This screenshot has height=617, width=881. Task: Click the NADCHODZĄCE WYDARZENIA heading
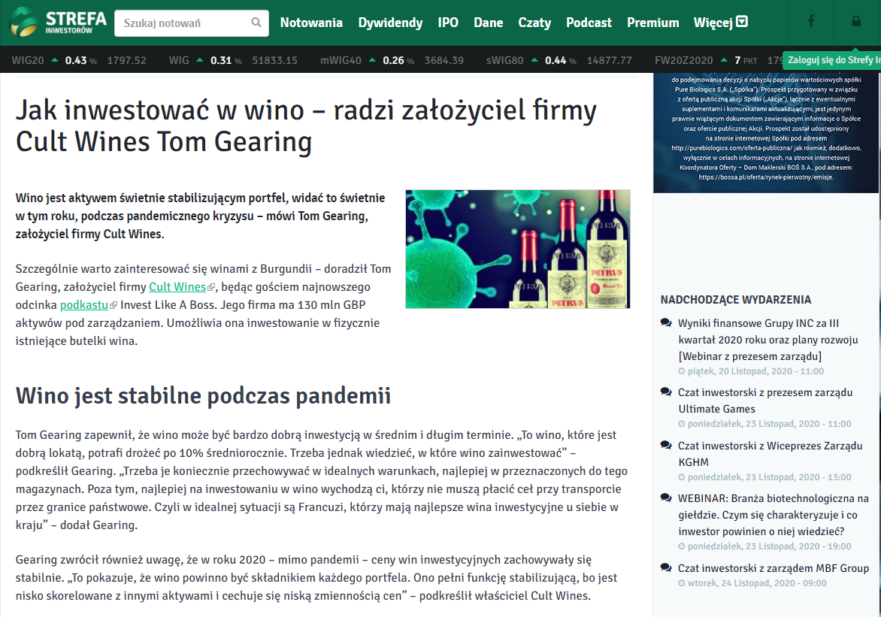(x=735, y=300)
